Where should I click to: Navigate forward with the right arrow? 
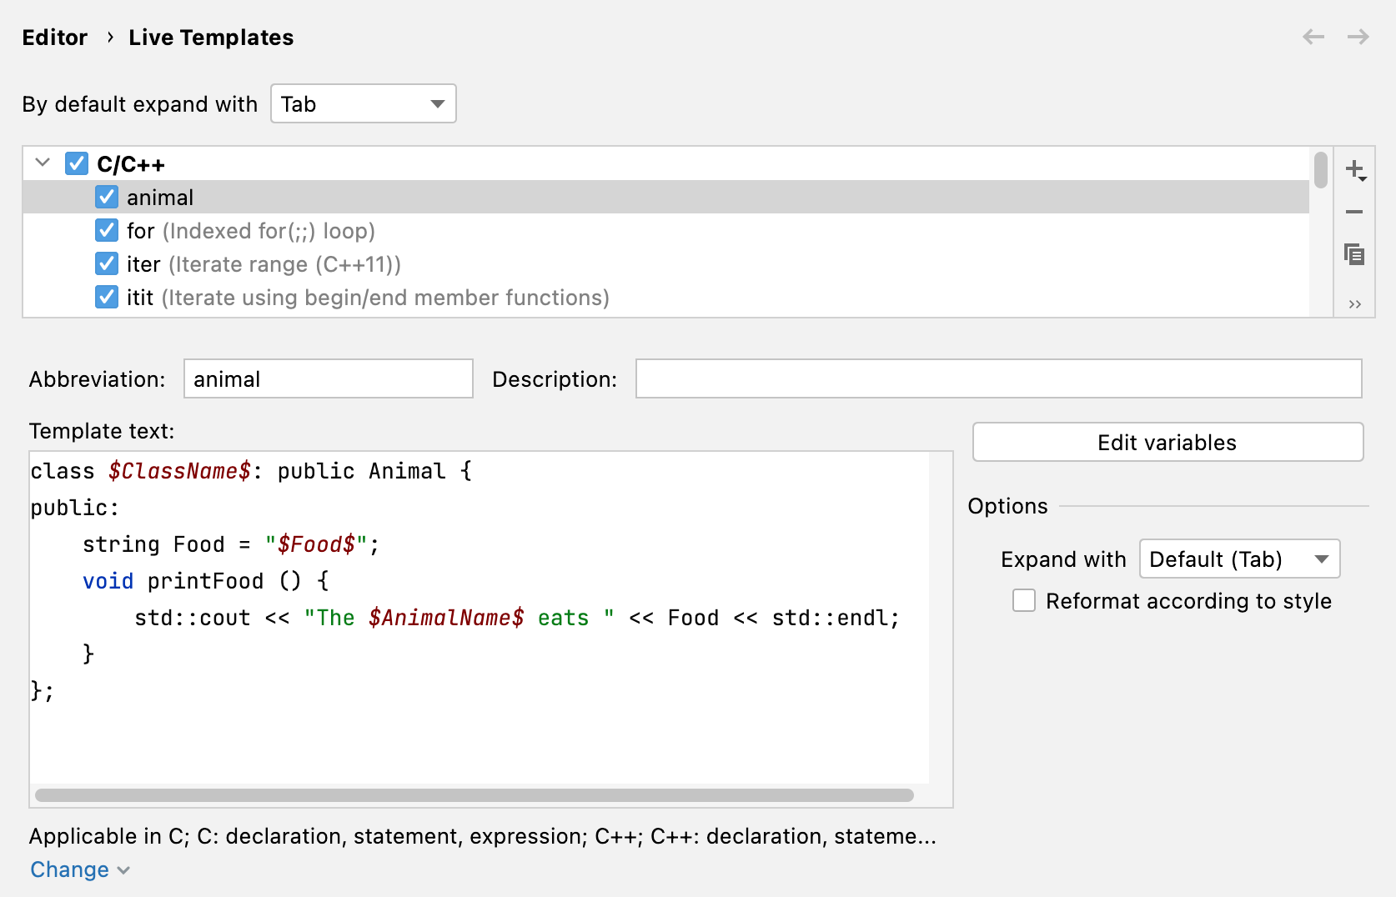pyautogui.click(x=1358, y=37)
